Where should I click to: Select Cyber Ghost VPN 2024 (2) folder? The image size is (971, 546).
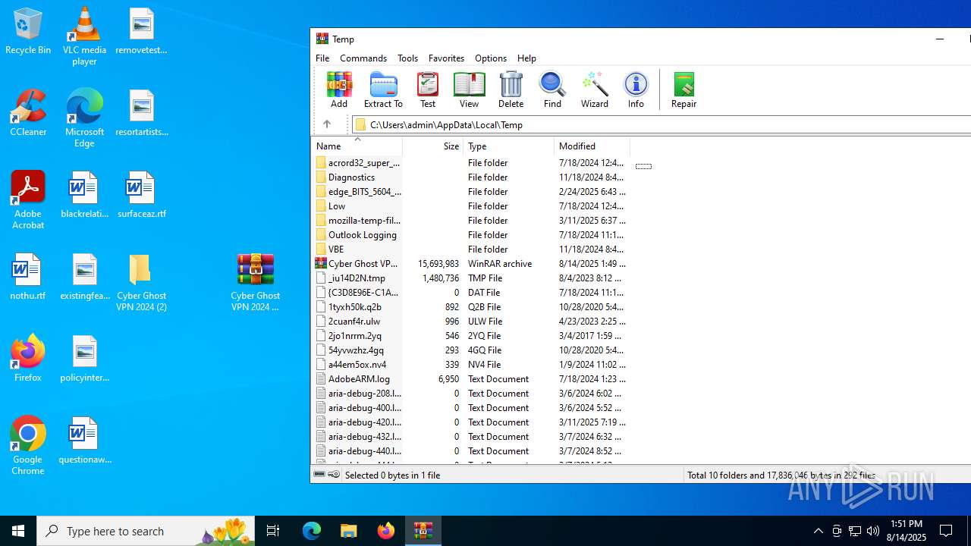point(141,282)
